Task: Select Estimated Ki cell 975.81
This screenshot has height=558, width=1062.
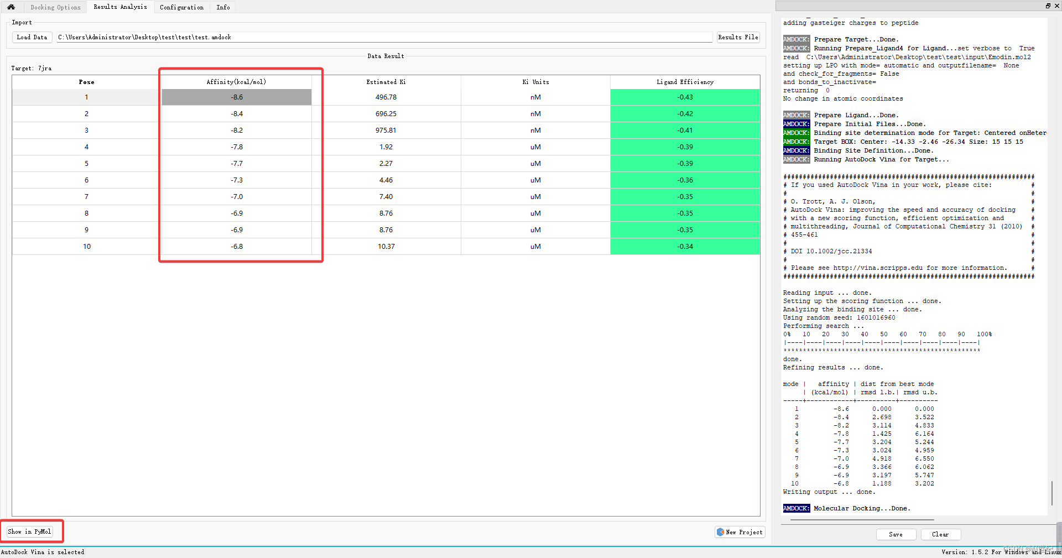Action: (x=386, y=131)
